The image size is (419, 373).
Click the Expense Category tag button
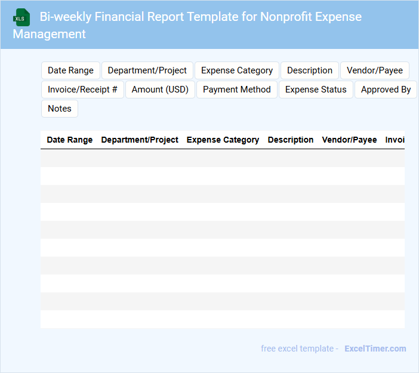[237, 70]
